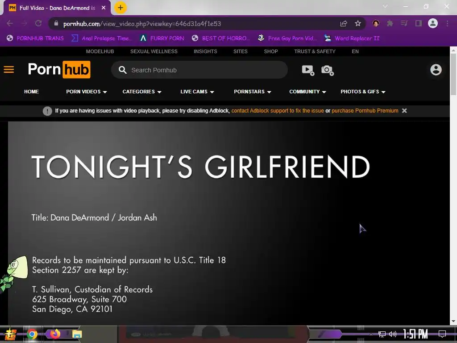The width and height of the screenshot is (457, 343).
Task: Open MODELHUB in the top bar
Action: click(x=100, y=51)
